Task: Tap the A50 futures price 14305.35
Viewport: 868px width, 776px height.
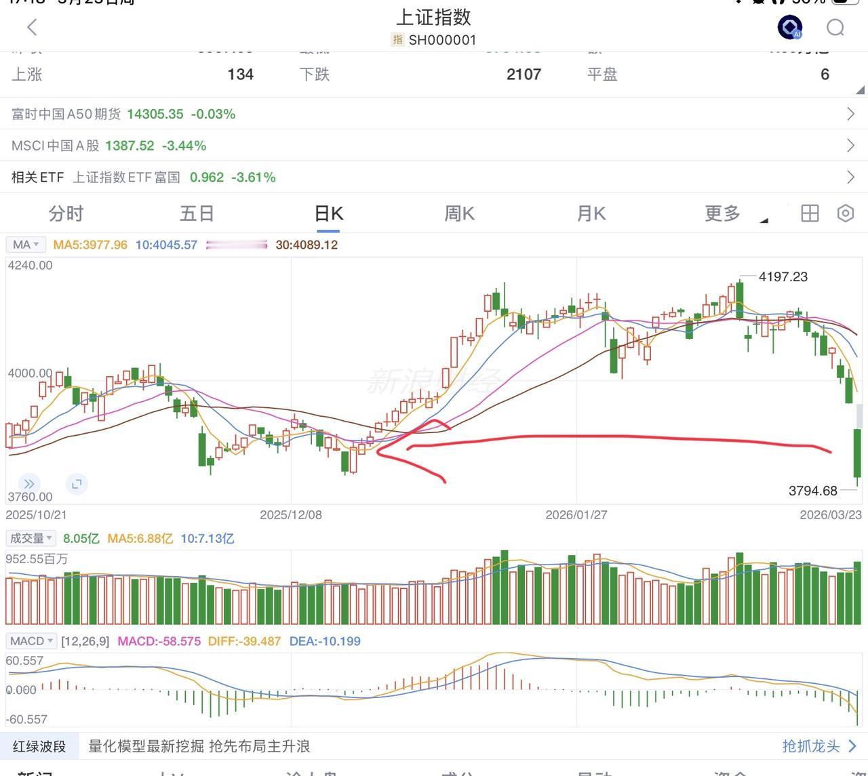Action: click(155, 114)
